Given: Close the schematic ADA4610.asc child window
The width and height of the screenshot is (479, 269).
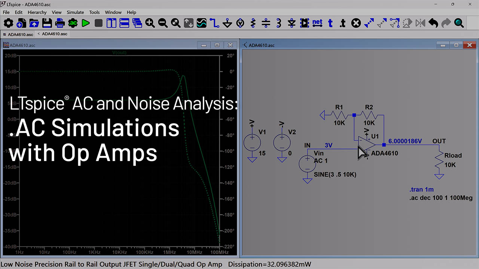Looking at the screenshot, I should [469, 45].
